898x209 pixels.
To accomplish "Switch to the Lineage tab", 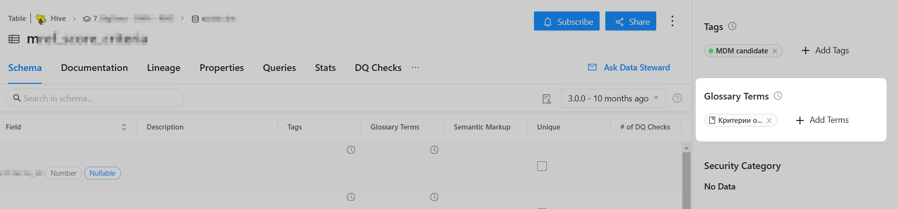I will [164, 68].
